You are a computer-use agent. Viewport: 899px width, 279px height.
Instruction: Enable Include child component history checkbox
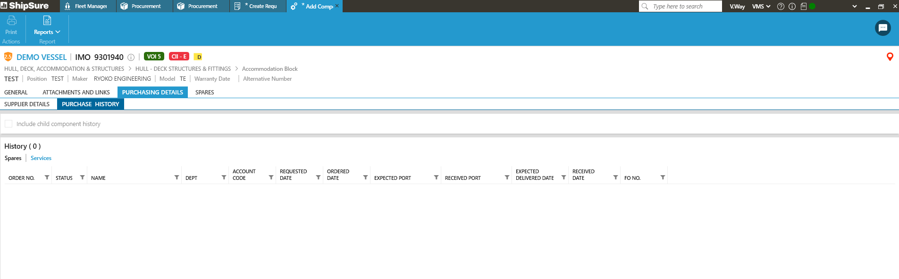pos(8,124)
